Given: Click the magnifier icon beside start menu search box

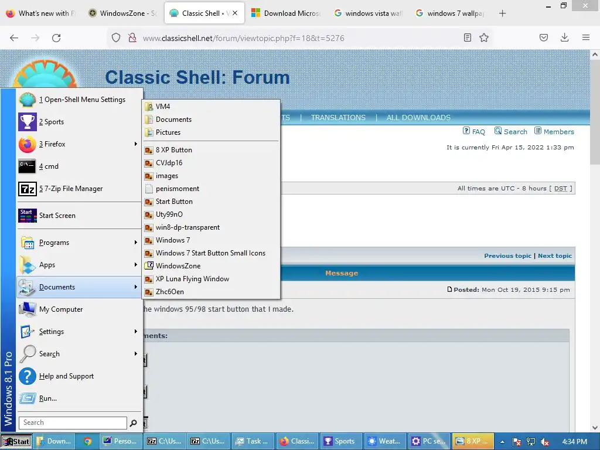Looking at the screenshot, I should 133,423.
